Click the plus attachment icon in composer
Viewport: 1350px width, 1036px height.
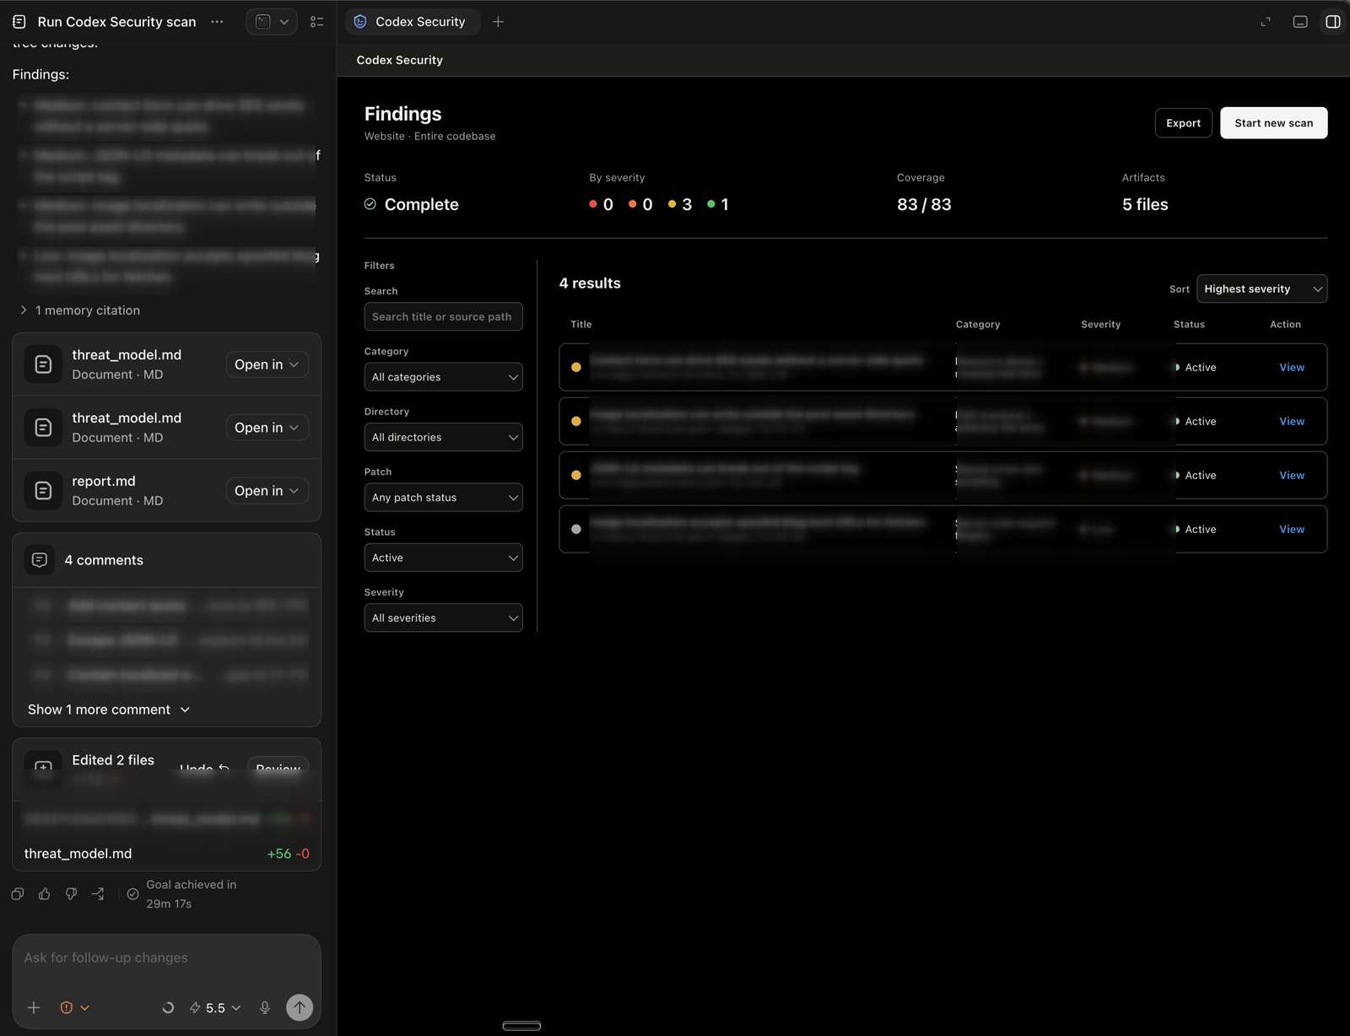coord(34,1007)
